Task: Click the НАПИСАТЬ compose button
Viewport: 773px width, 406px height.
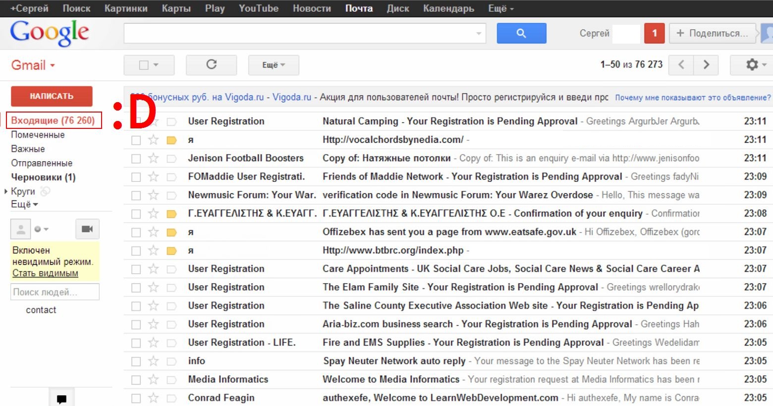Action: pos(52,96)
